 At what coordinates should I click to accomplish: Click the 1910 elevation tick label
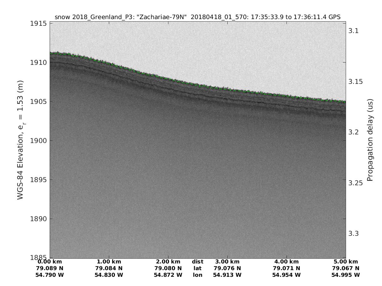[38, 63]
